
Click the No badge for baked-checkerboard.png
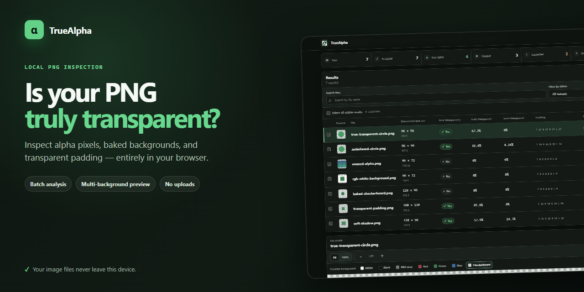coord(447,191)
